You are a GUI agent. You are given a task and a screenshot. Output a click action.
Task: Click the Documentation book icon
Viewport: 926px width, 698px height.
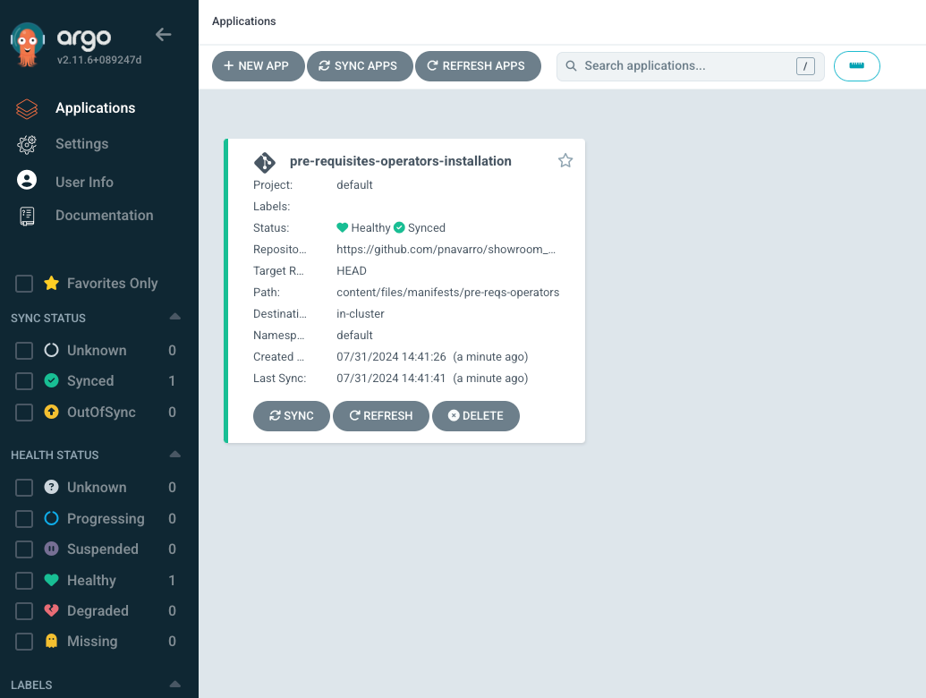27,216
